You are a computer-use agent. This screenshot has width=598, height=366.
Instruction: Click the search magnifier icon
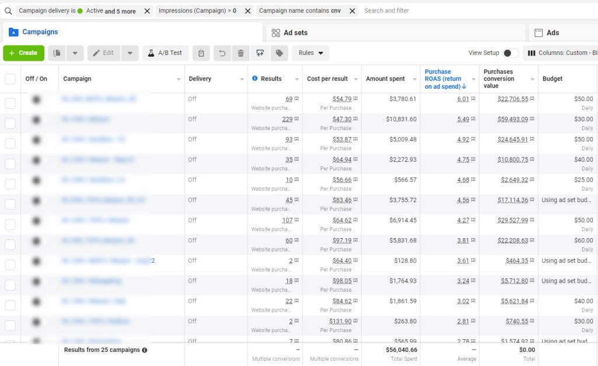coord(8,11)
